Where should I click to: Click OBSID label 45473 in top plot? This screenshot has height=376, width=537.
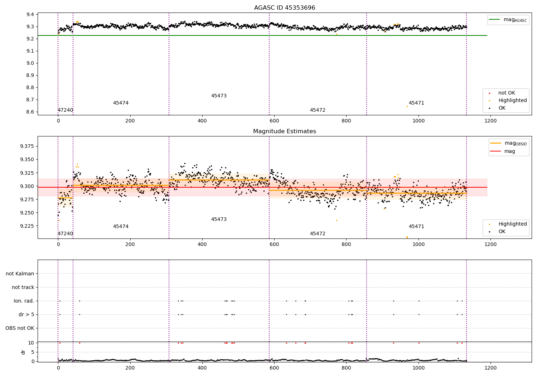coord(219,96)
